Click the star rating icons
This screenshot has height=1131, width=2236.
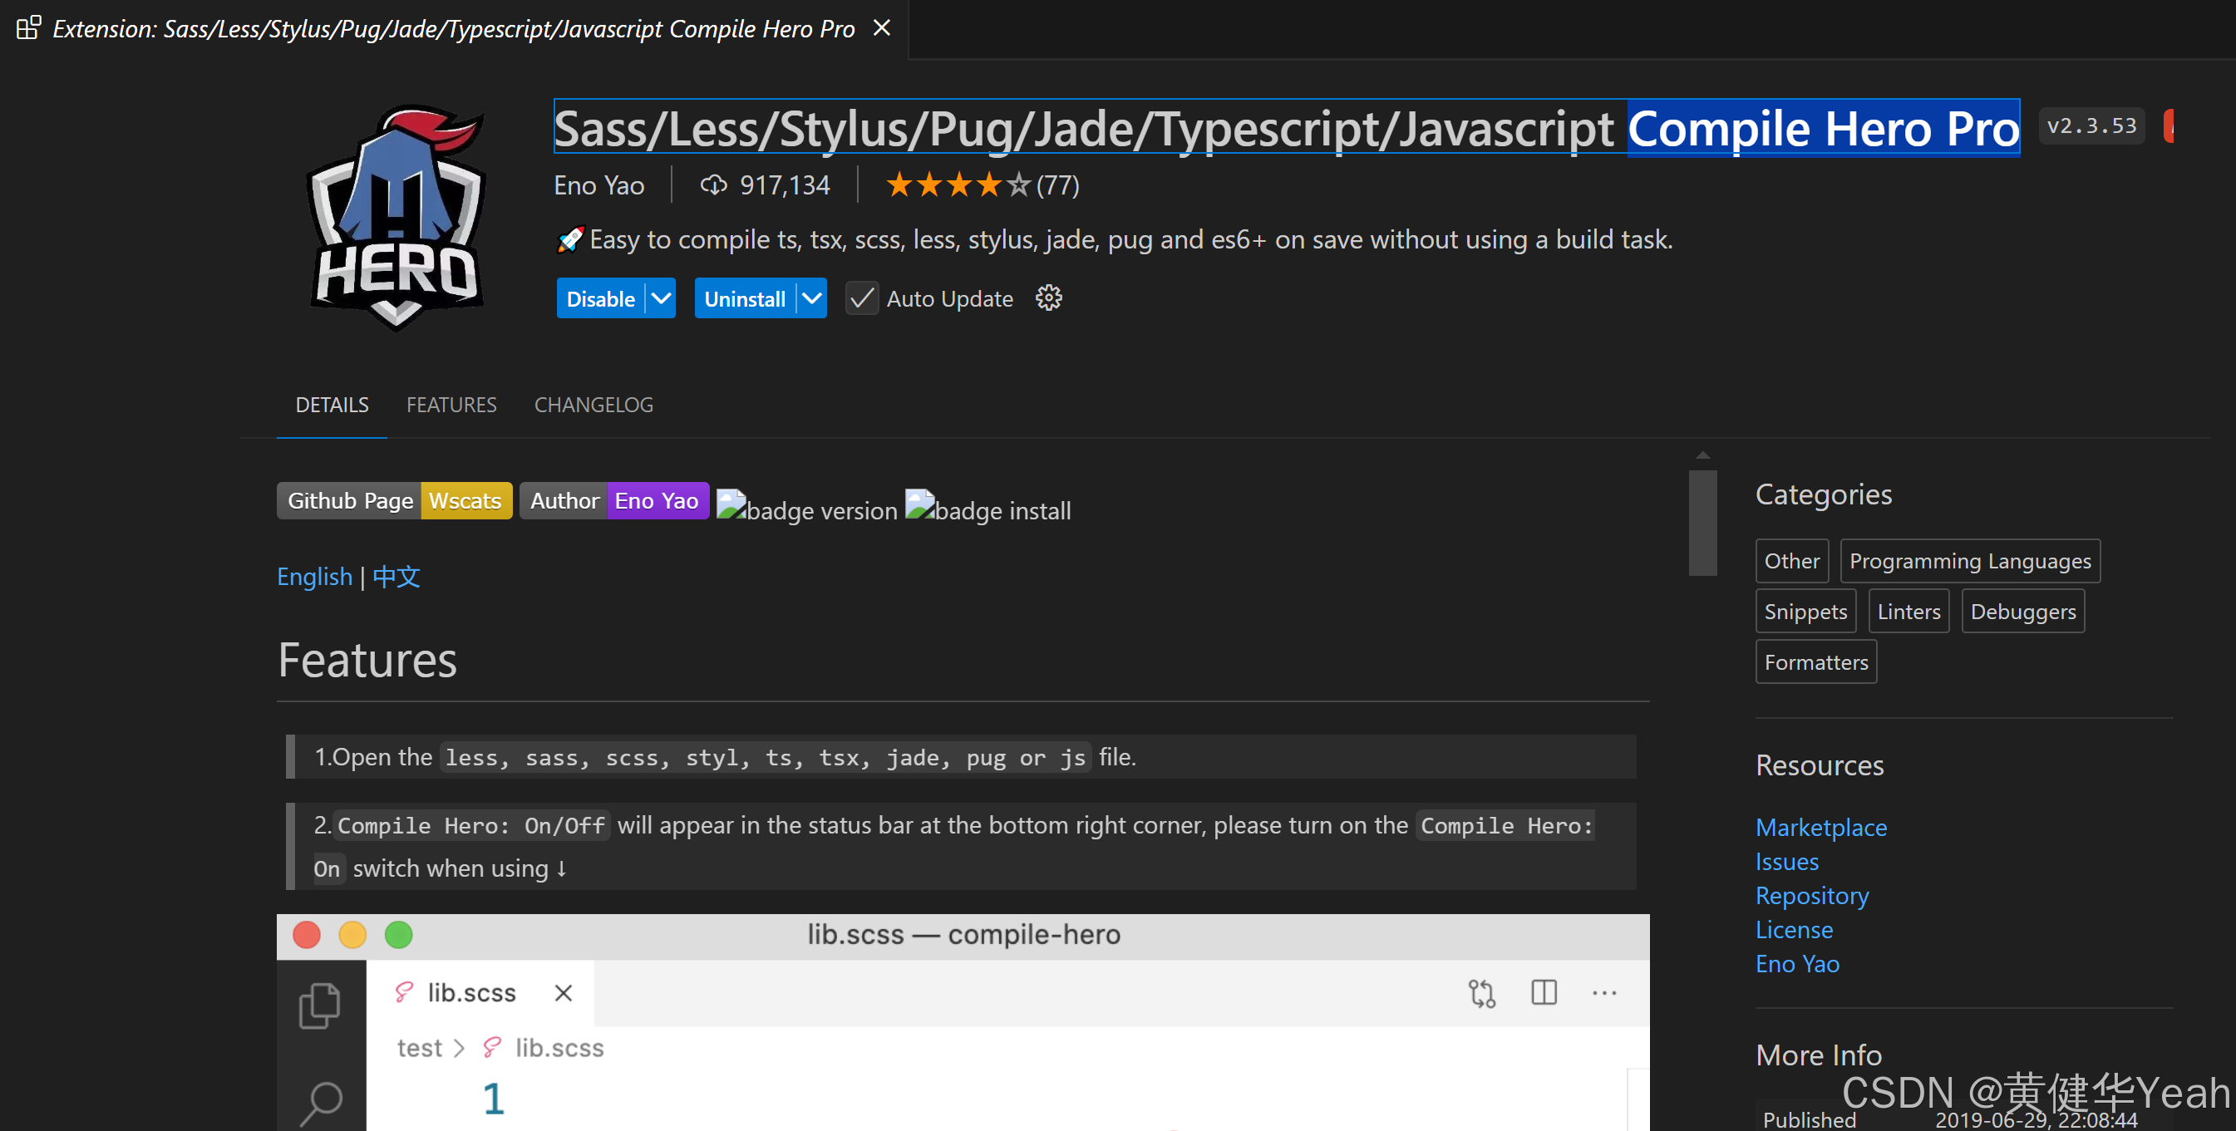[x=957, y=184]
